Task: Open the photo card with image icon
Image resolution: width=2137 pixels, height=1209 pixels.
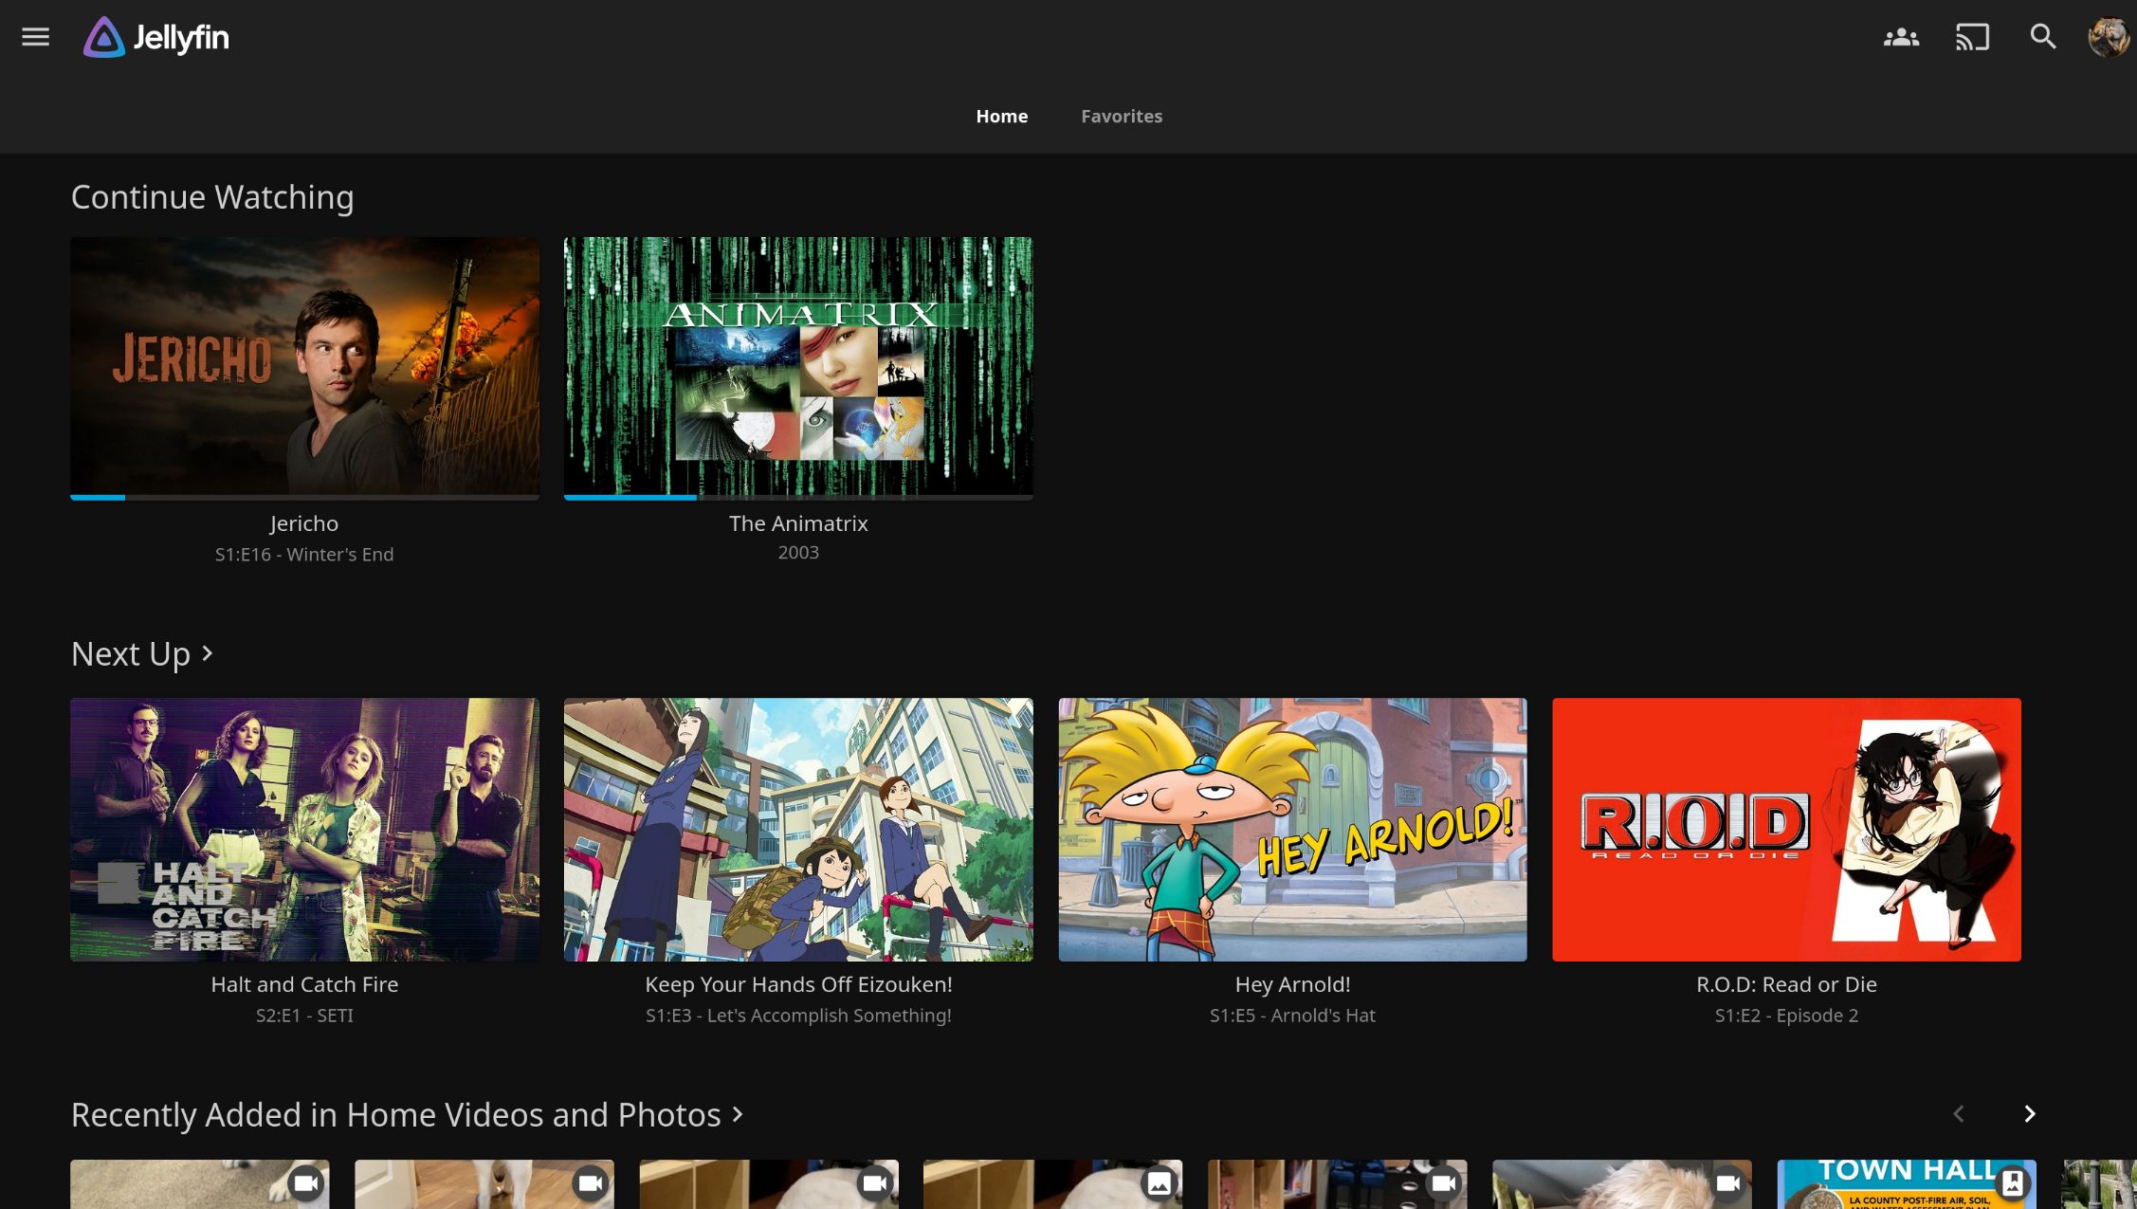Action: [x=1053, y=1184]
